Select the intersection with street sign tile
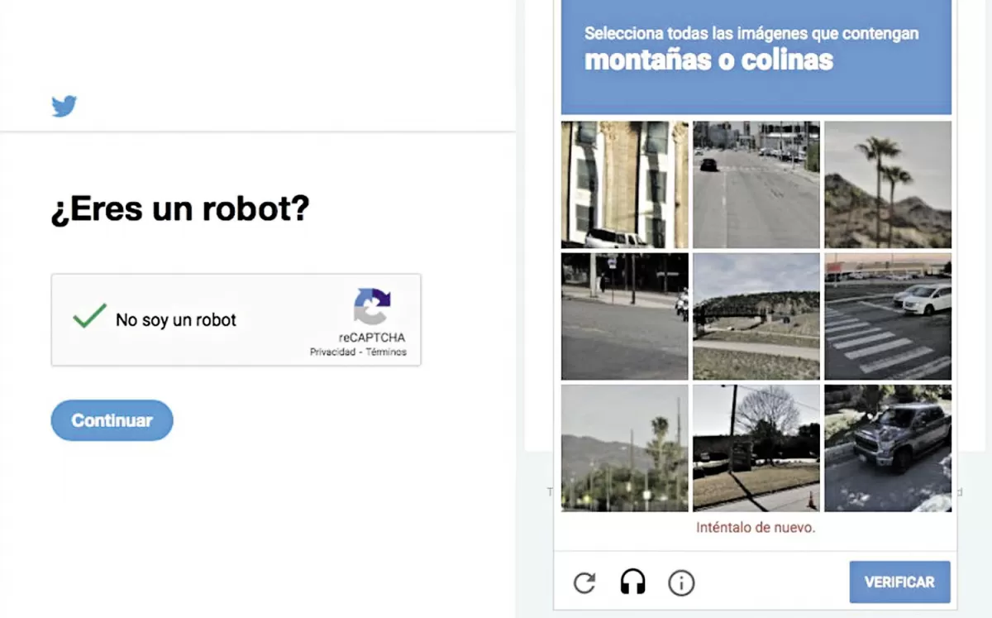The image size is (992, 618). click(624, 316)
